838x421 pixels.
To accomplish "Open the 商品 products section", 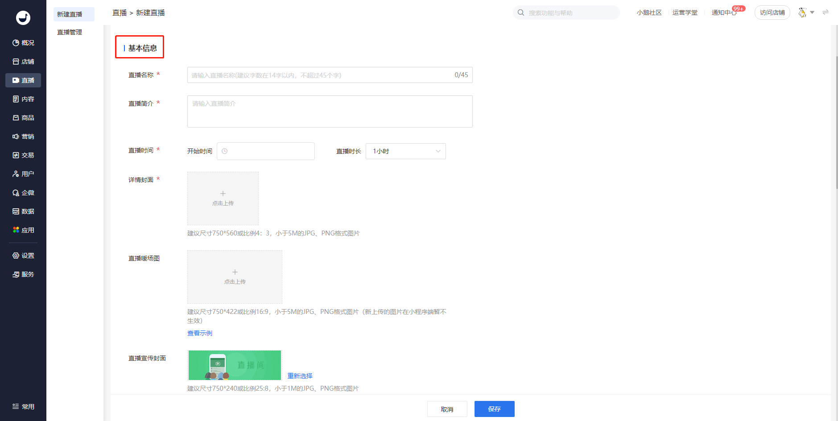I will (23, 118).
